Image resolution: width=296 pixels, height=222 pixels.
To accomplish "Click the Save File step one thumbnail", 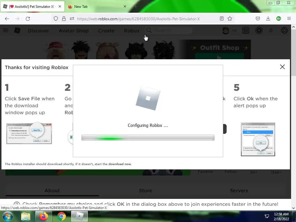I will pyautogui.click(x=29, y=134).
